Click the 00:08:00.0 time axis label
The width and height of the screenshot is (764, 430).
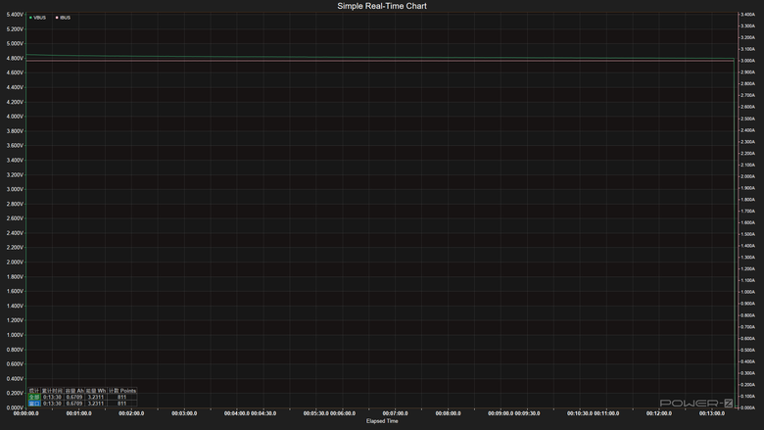coord(449,413)
